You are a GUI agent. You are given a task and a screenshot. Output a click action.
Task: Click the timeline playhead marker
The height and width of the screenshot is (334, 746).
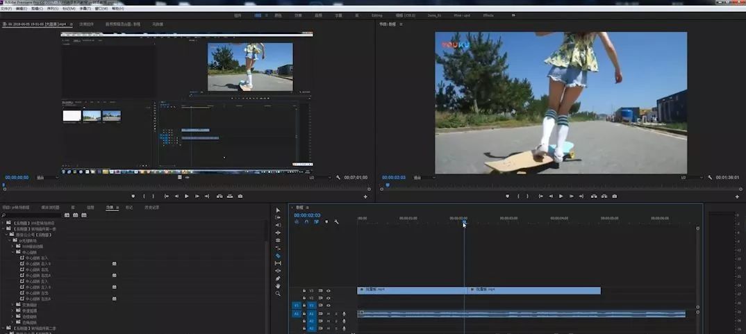465,222
